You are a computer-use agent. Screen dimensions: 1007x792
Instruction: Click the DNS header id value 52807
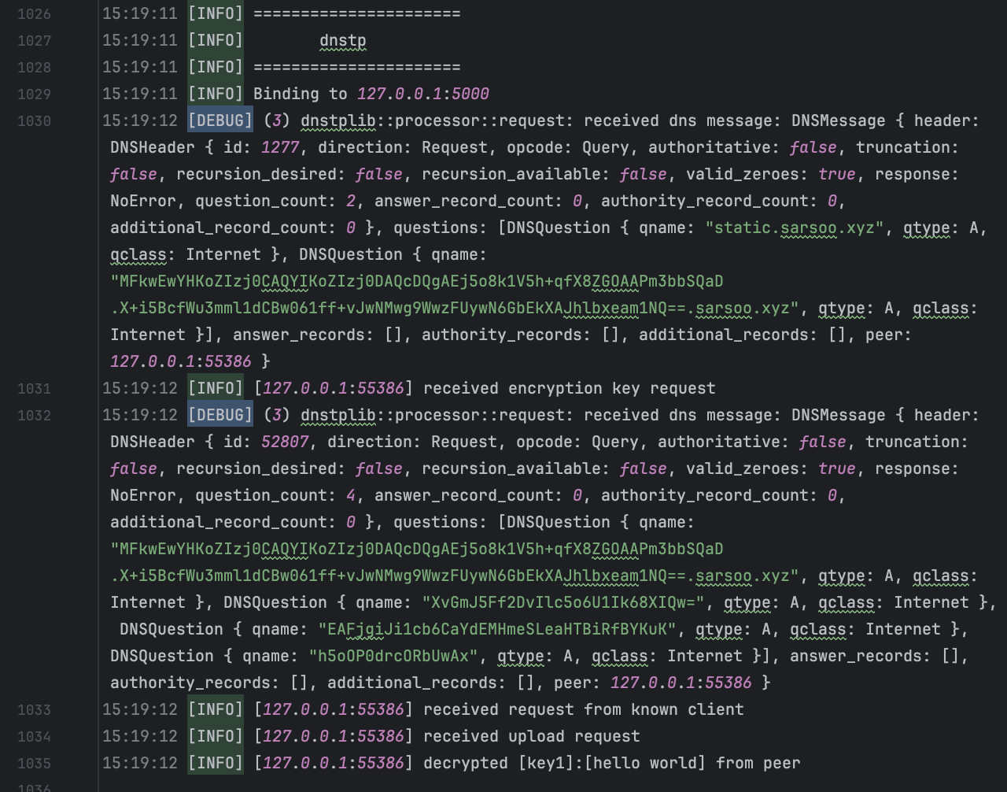point(284,442)
